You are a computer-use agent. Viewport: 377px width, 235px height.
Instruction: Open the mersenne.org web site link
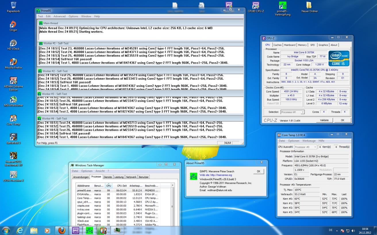click(x=216, y=175)
